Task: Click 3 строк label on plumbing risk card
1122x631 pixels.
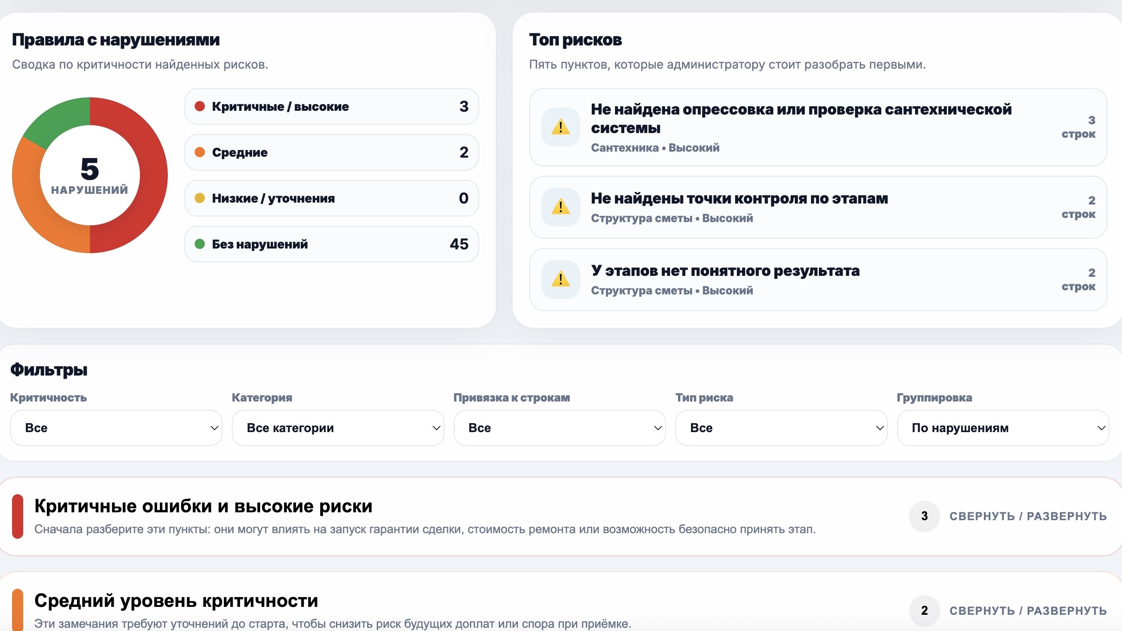Action: [x=1079, y=127]
